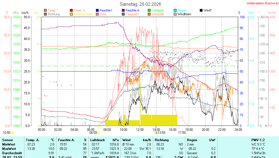
Task: Click the Windchill legend label
Action: pos(158,14)
